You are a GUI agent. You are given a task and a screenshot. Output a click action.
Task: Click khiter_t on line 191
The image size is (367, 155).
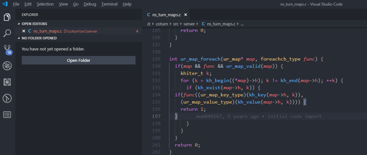point(192,73)
